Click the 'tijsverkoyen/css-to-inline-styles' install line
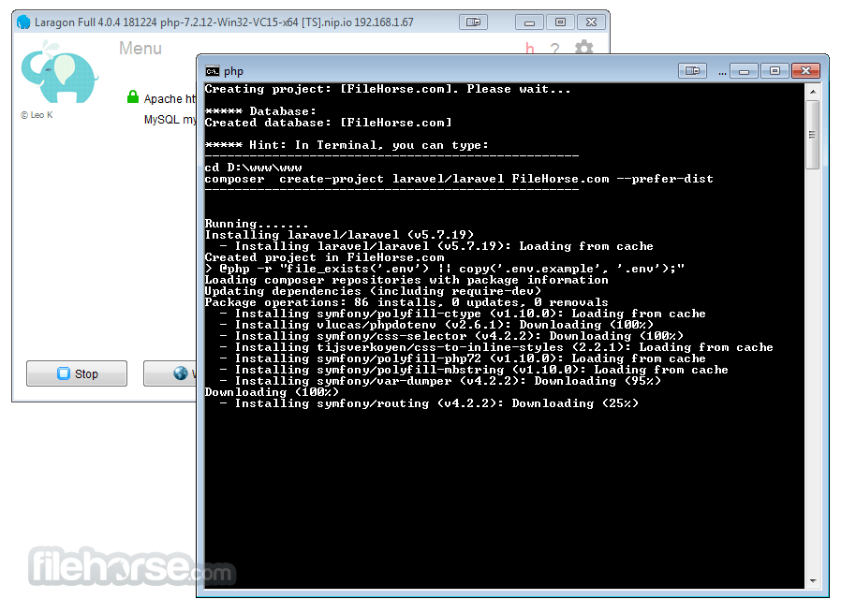 click(496, 347)
